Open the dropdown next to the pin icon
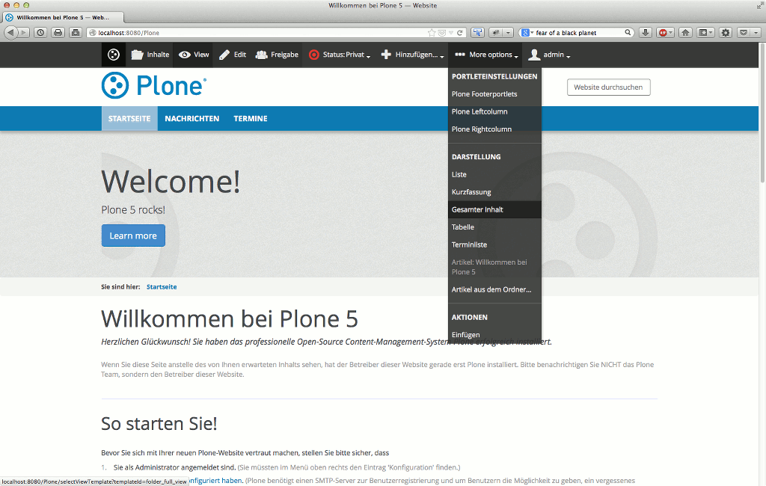766x486 pixels. pyautogui.click(x=509, y=33)
